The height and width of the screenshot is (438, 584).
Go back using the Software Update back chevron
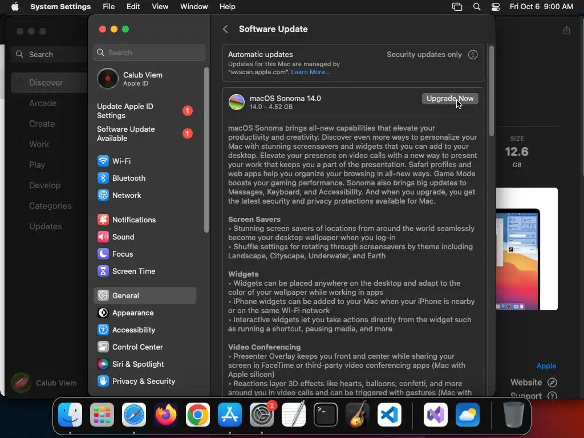point(225,29)
